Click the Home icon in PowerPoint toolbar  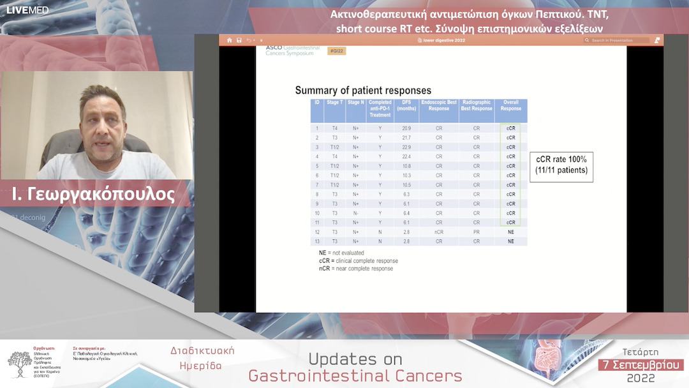[x=230, y=40]
